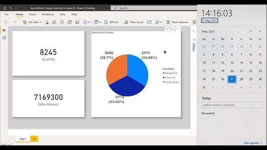Open More options ellipsis on visual
The height and width of the screenshot is (150, 267).
coord(178,29)
